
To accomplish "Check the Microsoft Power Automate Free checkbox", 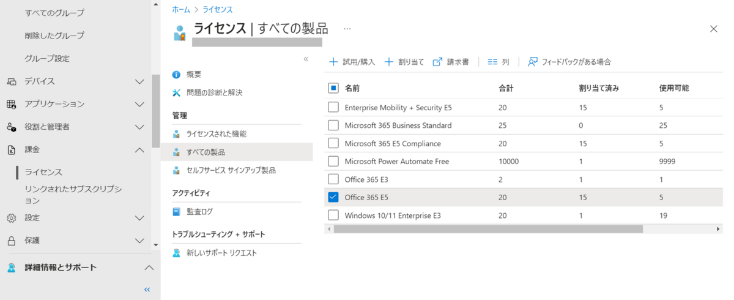I will pos(333,161).
